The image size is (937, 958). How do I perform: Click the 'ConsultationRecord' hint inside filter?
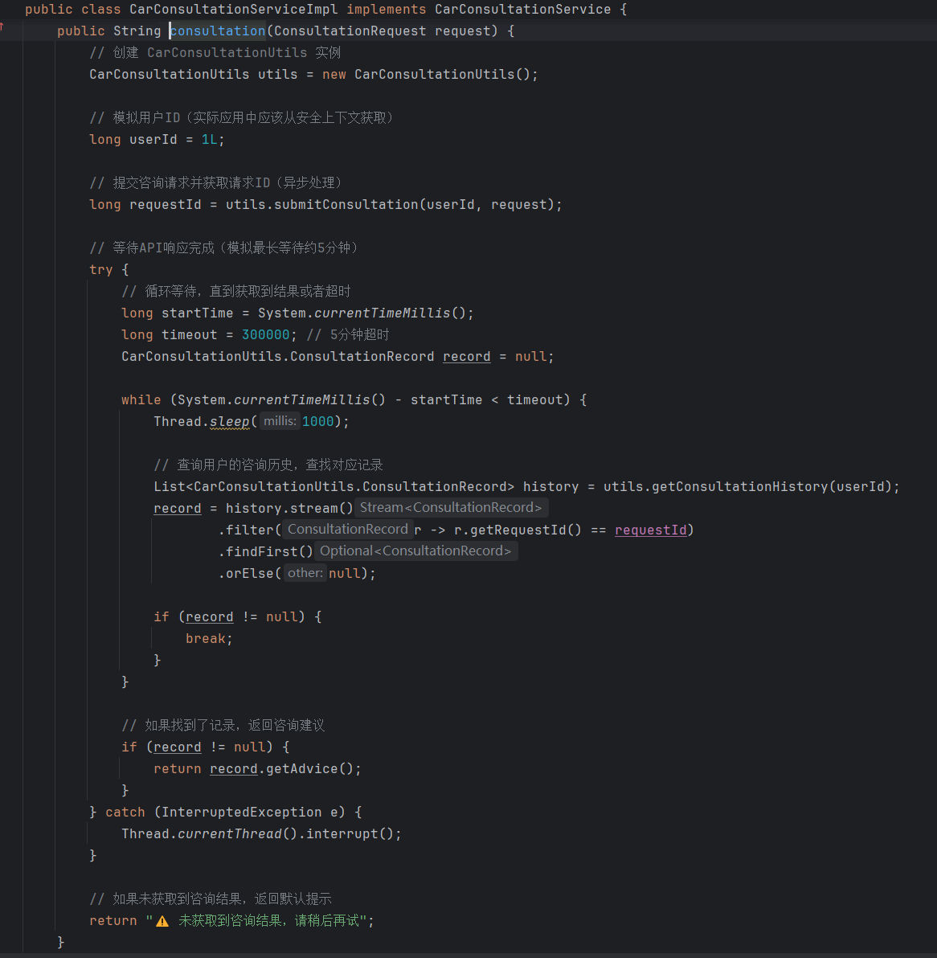347,529
